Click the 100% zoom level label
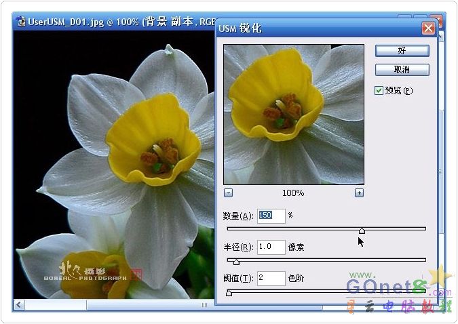 (x=293, y=193)
